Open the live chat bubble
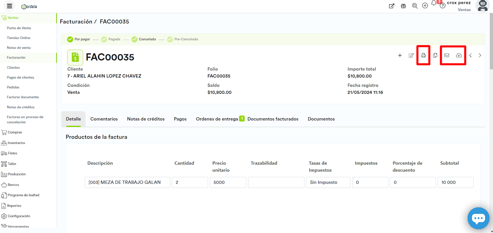The image size is (493, 233). 478,218
